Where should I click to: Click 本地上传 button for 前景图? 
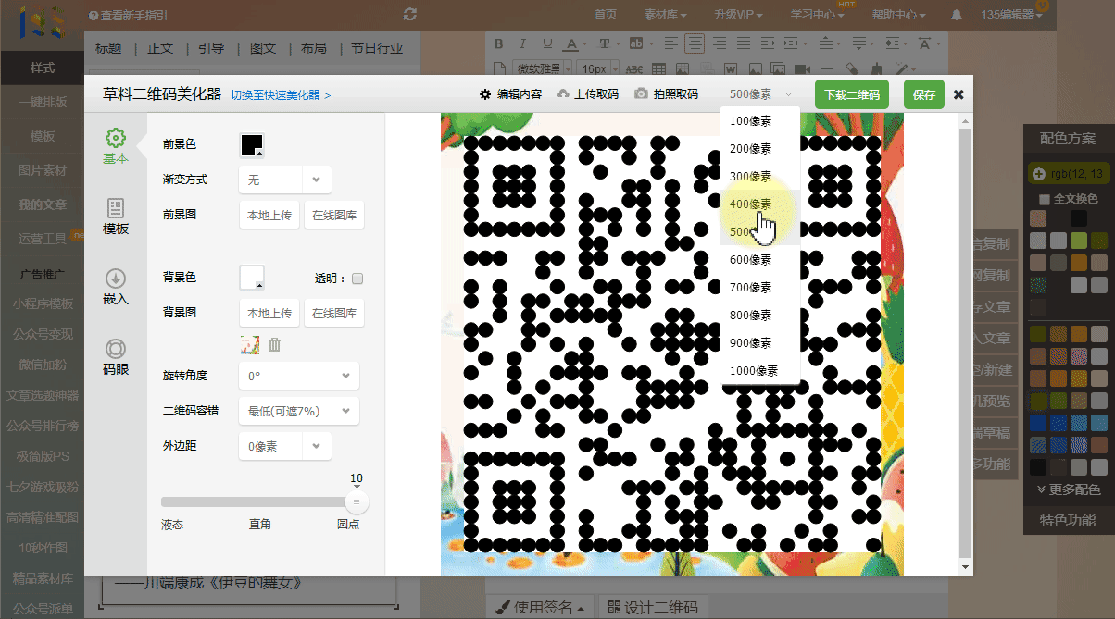pos(269,215)
